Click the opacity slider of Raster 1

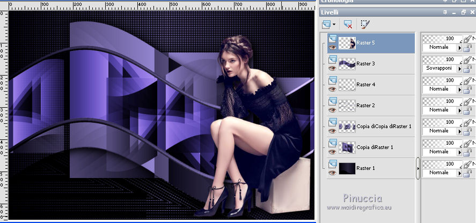[x=442, y=164]
